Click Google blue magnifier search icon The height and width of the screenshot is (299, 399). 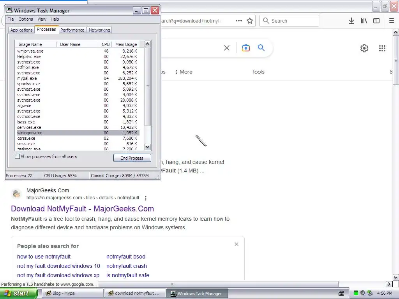click(x=261, y=47)
